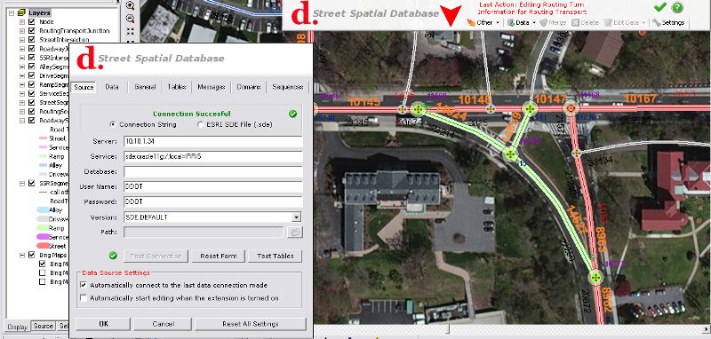Toggle StreetIntersection layer checkbox
The width and height of the screenshot is (711, 339).
(31, 40)
